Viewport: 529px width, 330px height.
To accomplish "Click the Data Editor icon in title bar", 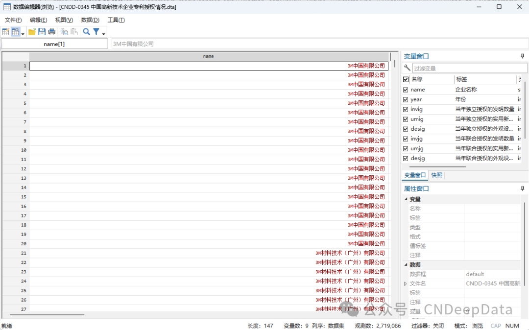I will [7, 7].
